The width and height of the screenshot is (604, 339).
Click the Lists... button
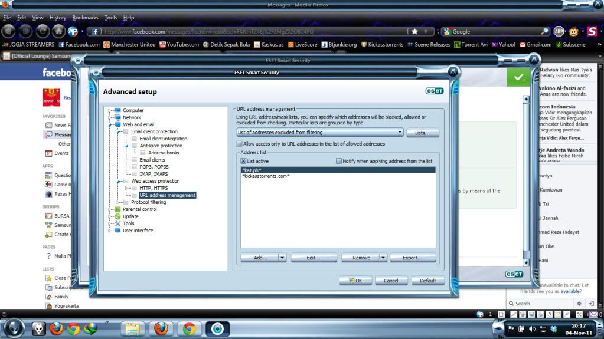point(422,133)
